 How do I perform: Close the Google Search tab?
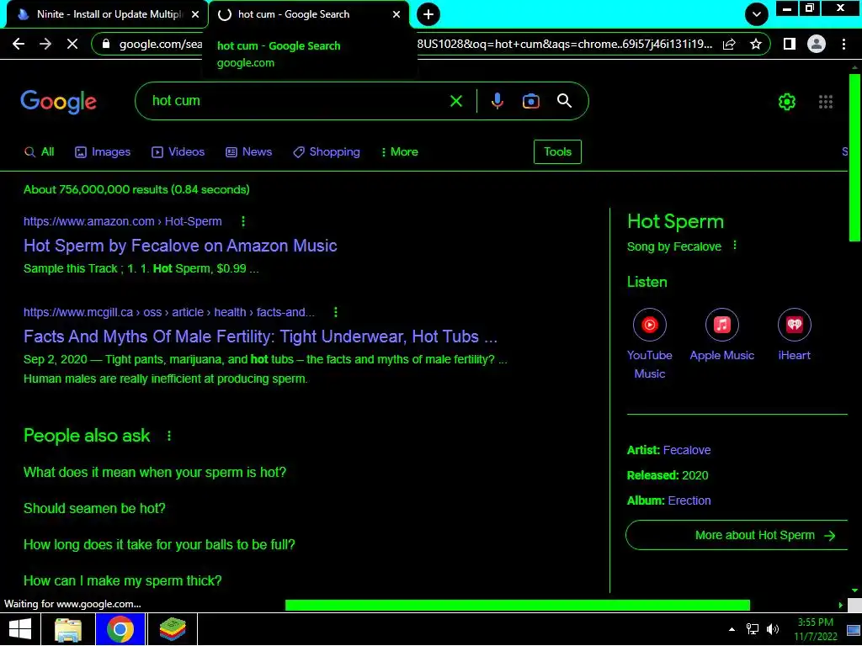point(396,14)
